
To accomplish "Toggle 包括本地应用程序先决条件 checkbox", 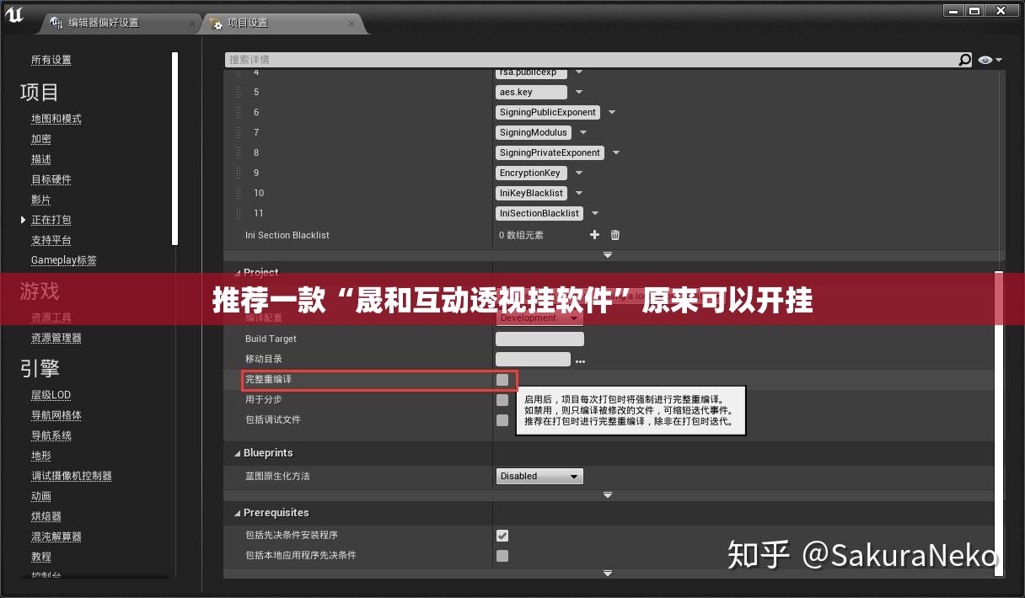I will point(502,556).
